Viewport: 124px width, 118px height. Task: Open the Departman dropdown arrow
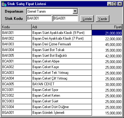[75, 11]
